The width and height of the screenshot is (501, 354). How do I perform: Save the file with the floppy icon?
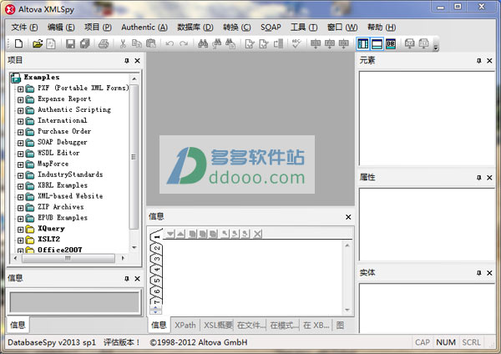pos(70,43)
